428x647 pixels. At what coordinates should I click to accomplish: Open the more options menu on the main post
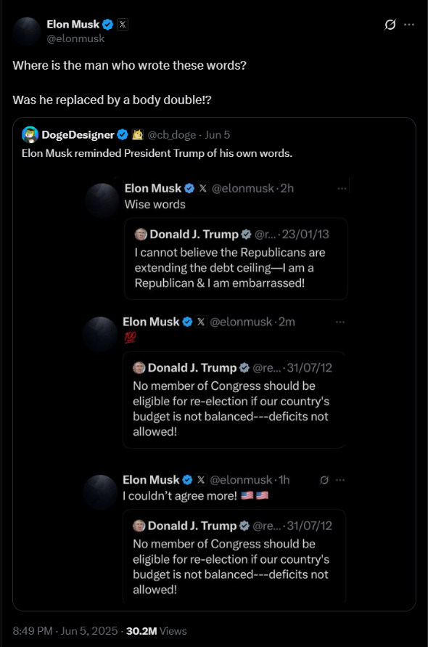[x=408, y=24]
